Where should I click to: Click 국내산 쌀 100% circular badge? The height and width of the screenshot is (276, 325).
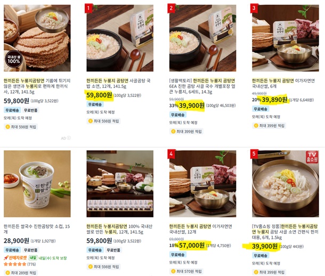click(x=14, y=59)
